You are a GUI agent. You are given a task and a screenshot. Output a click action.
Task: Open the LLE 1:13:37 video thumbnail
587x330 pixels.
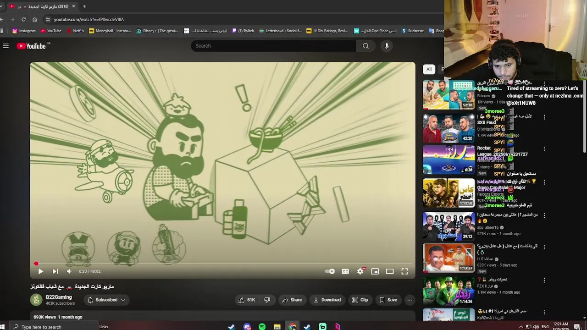pos(449,258)
